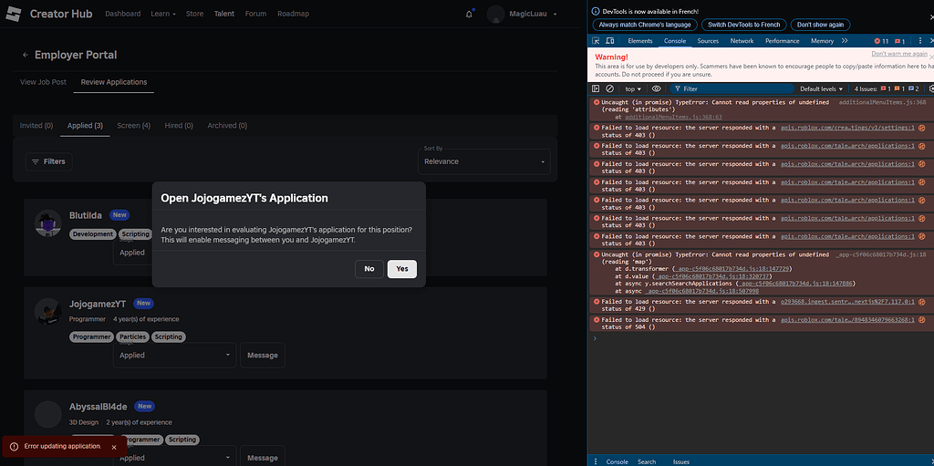
Task: Open the DevTools Memory tab
Action: tap(822, 41)
